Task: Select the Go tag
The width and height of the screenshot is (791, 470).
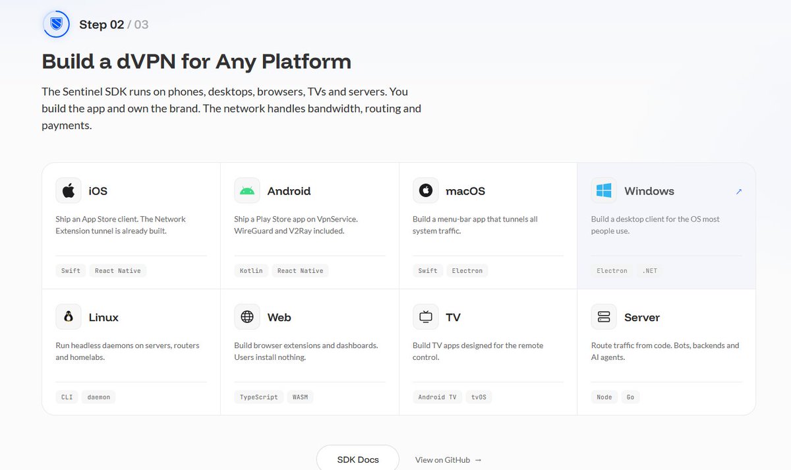Action: pos(631,397)
